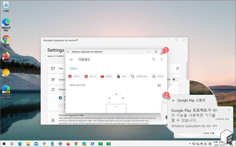236x147 pixels.
Task: Minimize the Windows Subsystem for Android Settings window
Action: [169, 40]
